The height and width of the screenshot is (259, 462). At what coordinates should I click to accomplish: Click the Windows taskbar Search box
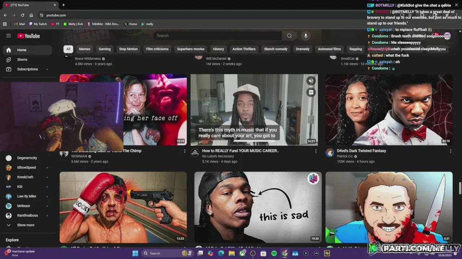(x=167, y=253)
